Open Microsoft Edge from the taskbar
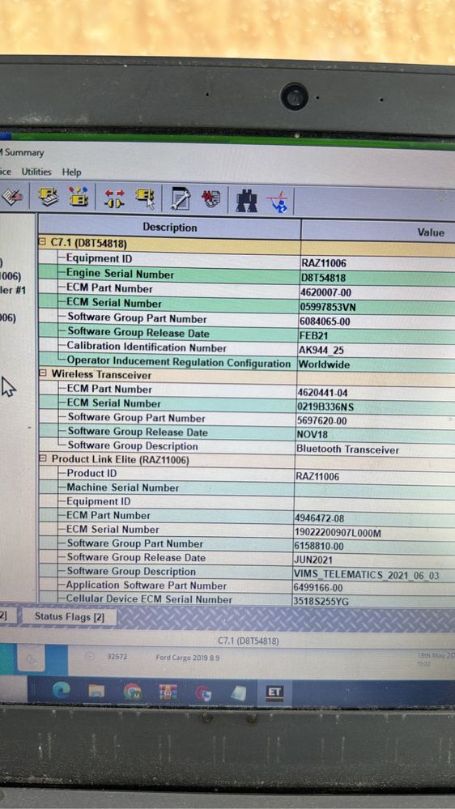The width and height of the screenshot is (455, 809). 62,690
